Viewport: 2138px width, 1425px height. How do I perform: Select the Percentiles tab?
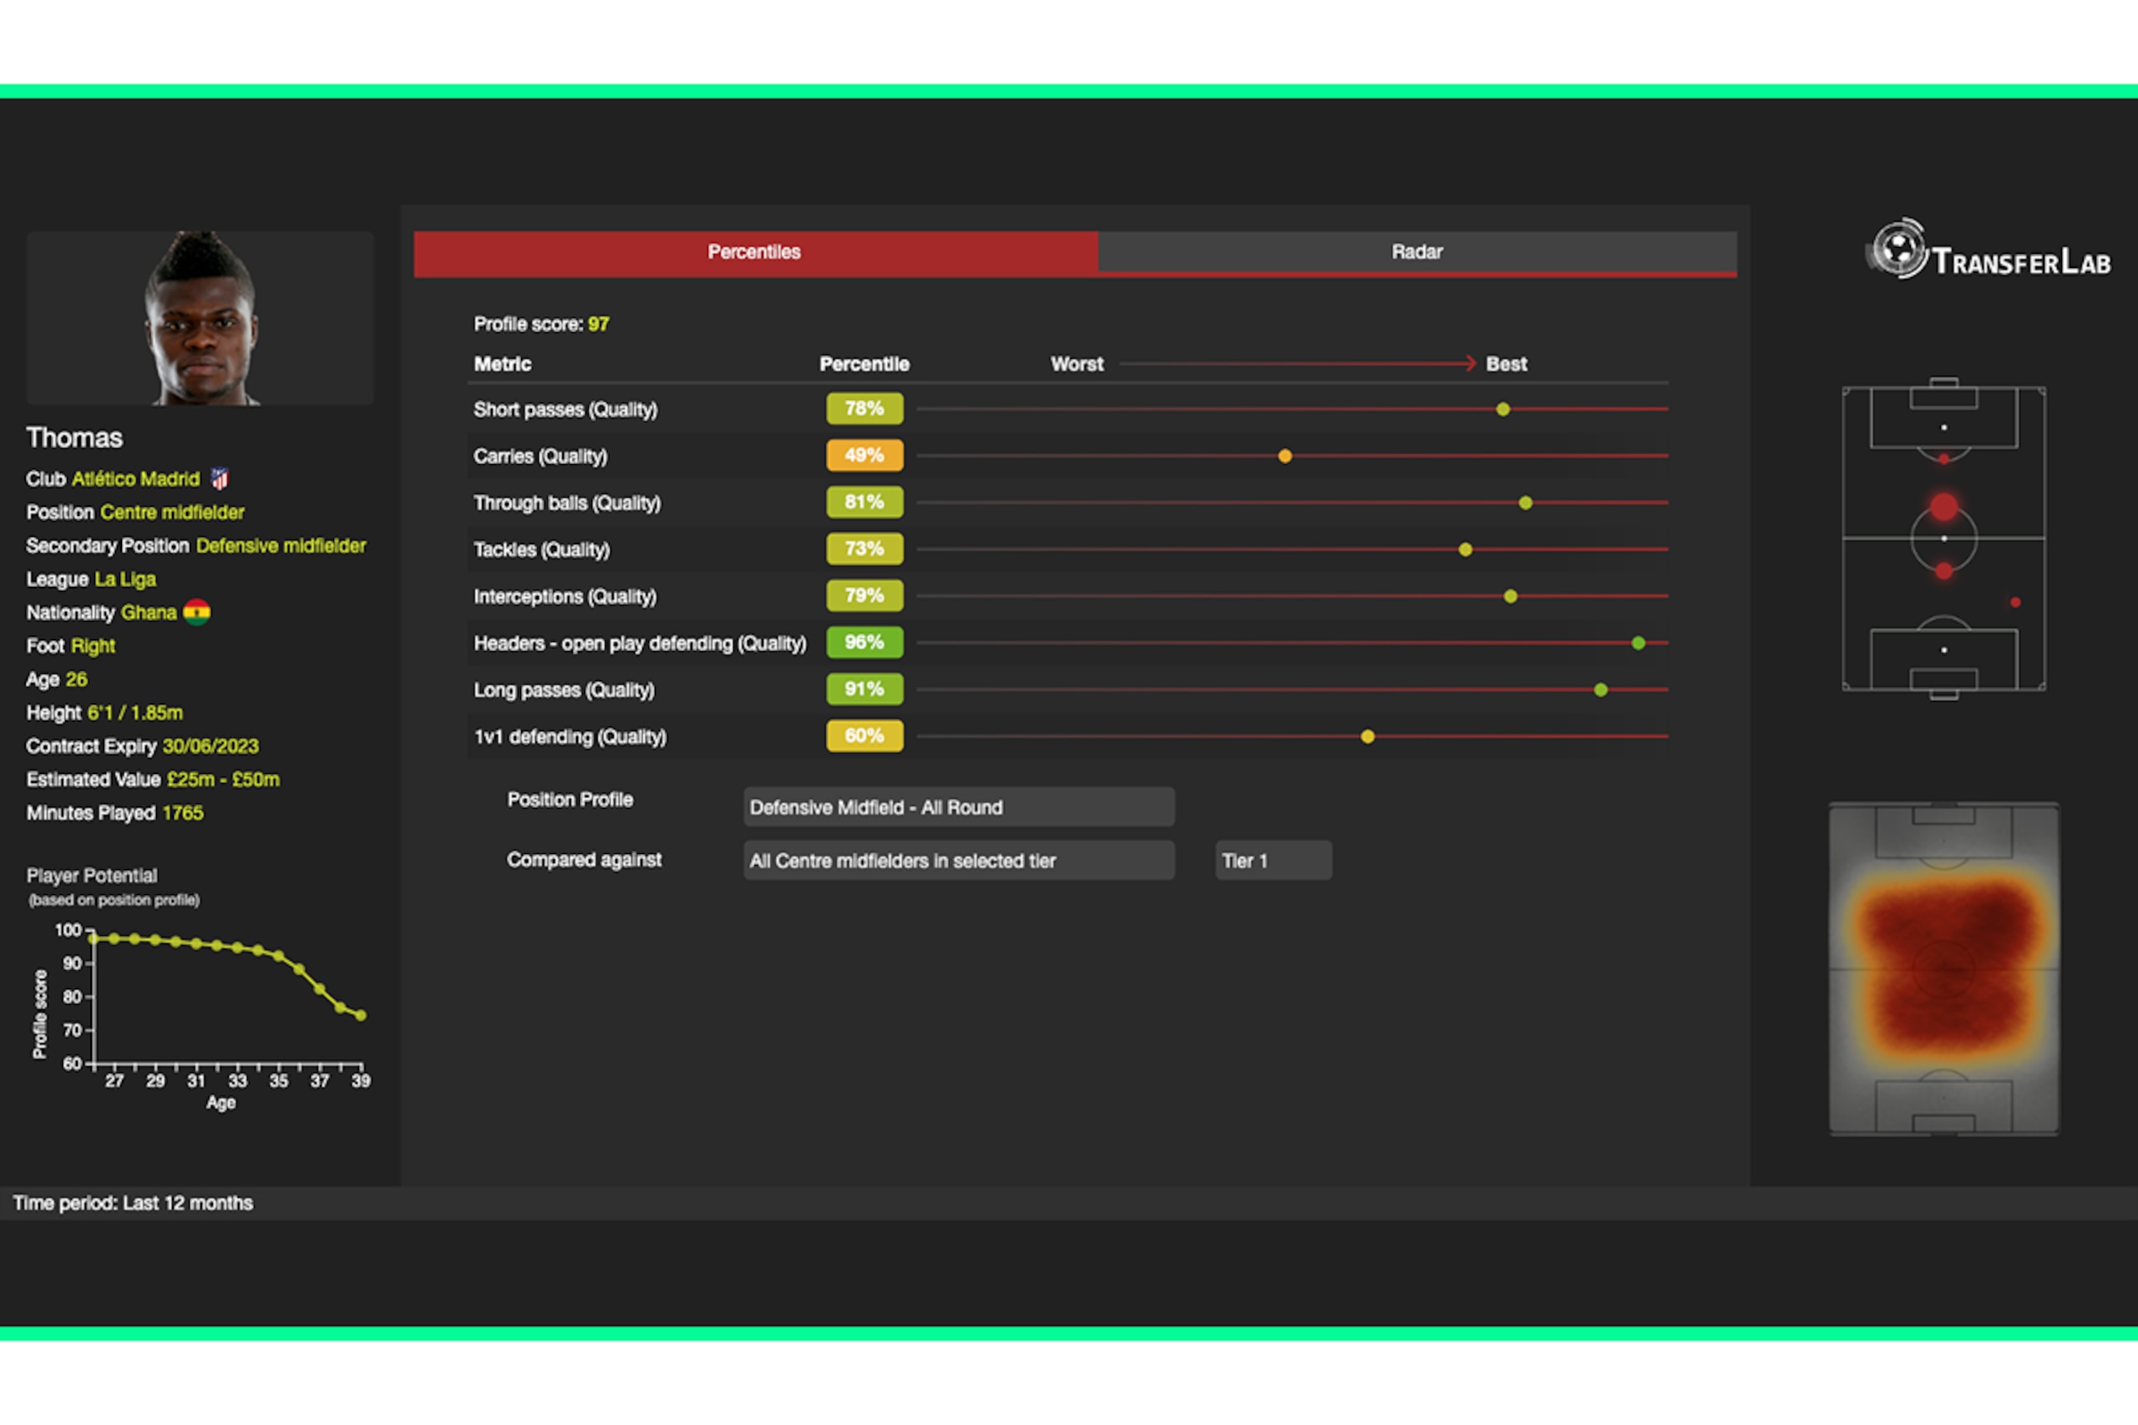(755, 253)
